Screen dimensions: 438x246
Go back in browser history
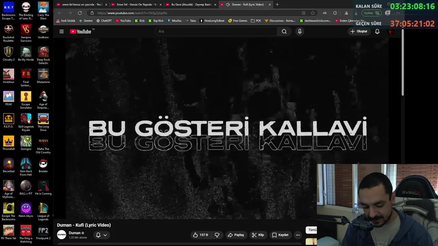coord(60,13)
